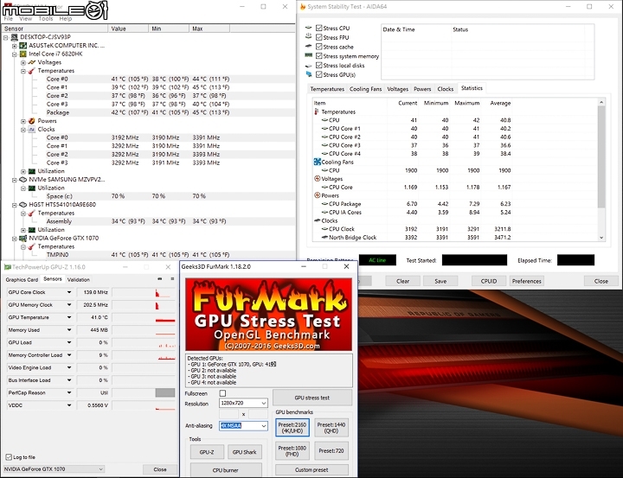Expand the Powers node in HWMonitor
Screen dimensions: 623x478
(x=23, y=121)
